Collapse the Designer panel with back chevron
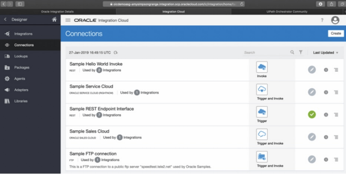Screen dimensions: 346x174 pos(5,20)
